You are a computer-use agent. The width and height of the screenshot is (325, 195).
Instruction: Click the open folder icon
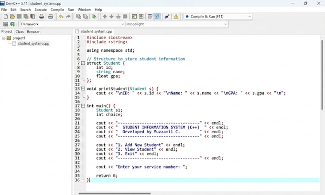point(12,17)
